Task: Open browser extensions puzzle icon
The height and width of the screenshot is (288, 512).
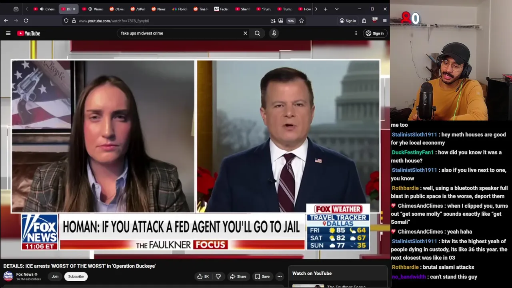Action: pos(364,21)
